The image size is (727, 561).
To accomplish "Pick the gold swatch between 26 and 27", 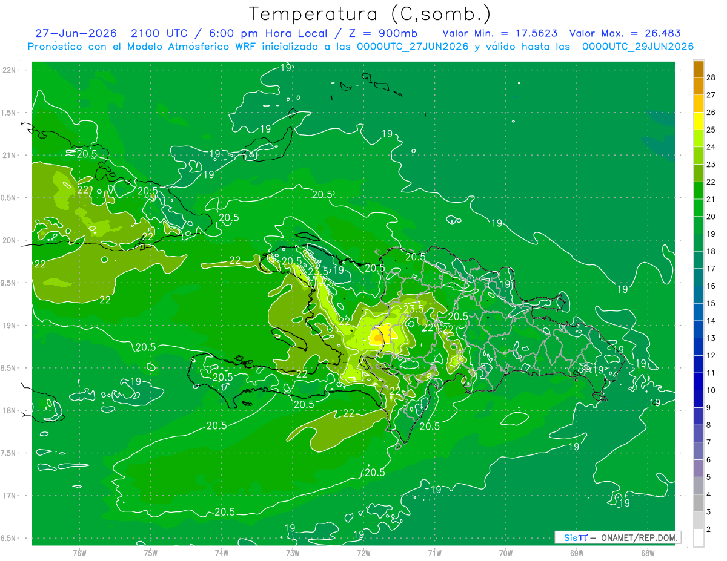I will [699, 103].
